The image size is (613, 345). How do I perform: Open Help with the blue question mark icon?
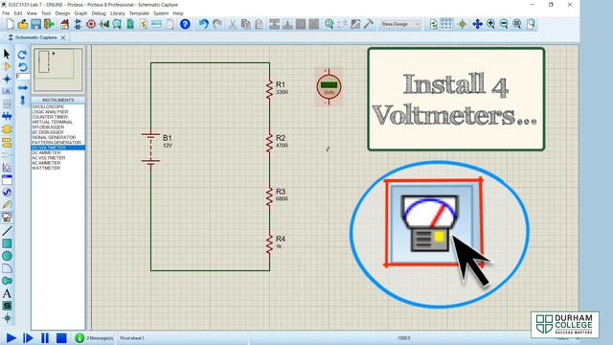185,24
